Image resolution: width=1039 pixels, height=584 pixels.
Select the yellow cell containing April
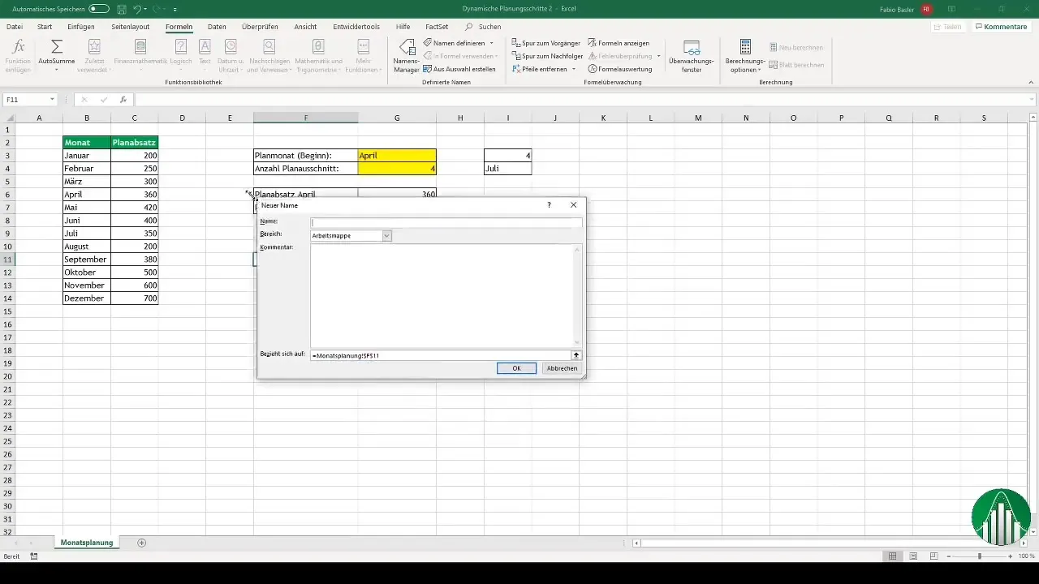pos(397,155)
